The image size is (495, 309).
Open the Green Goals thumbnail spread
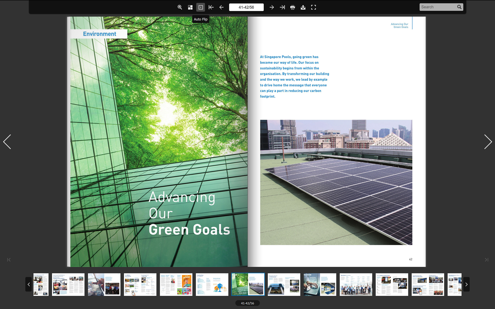coord(248,284)
